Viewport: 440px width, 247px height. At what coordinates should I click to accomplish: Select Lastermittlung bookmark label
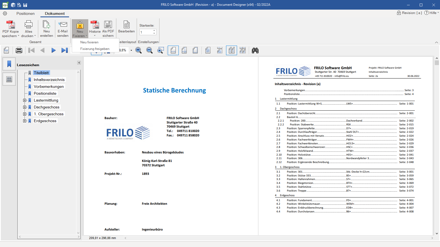pos(46,100)
